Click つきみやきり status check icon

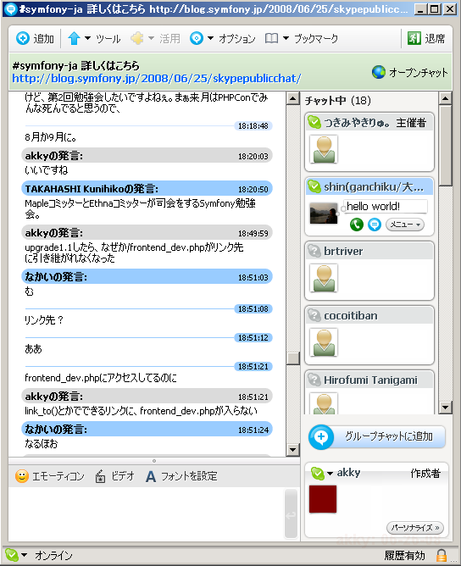(x=314, y=122)
